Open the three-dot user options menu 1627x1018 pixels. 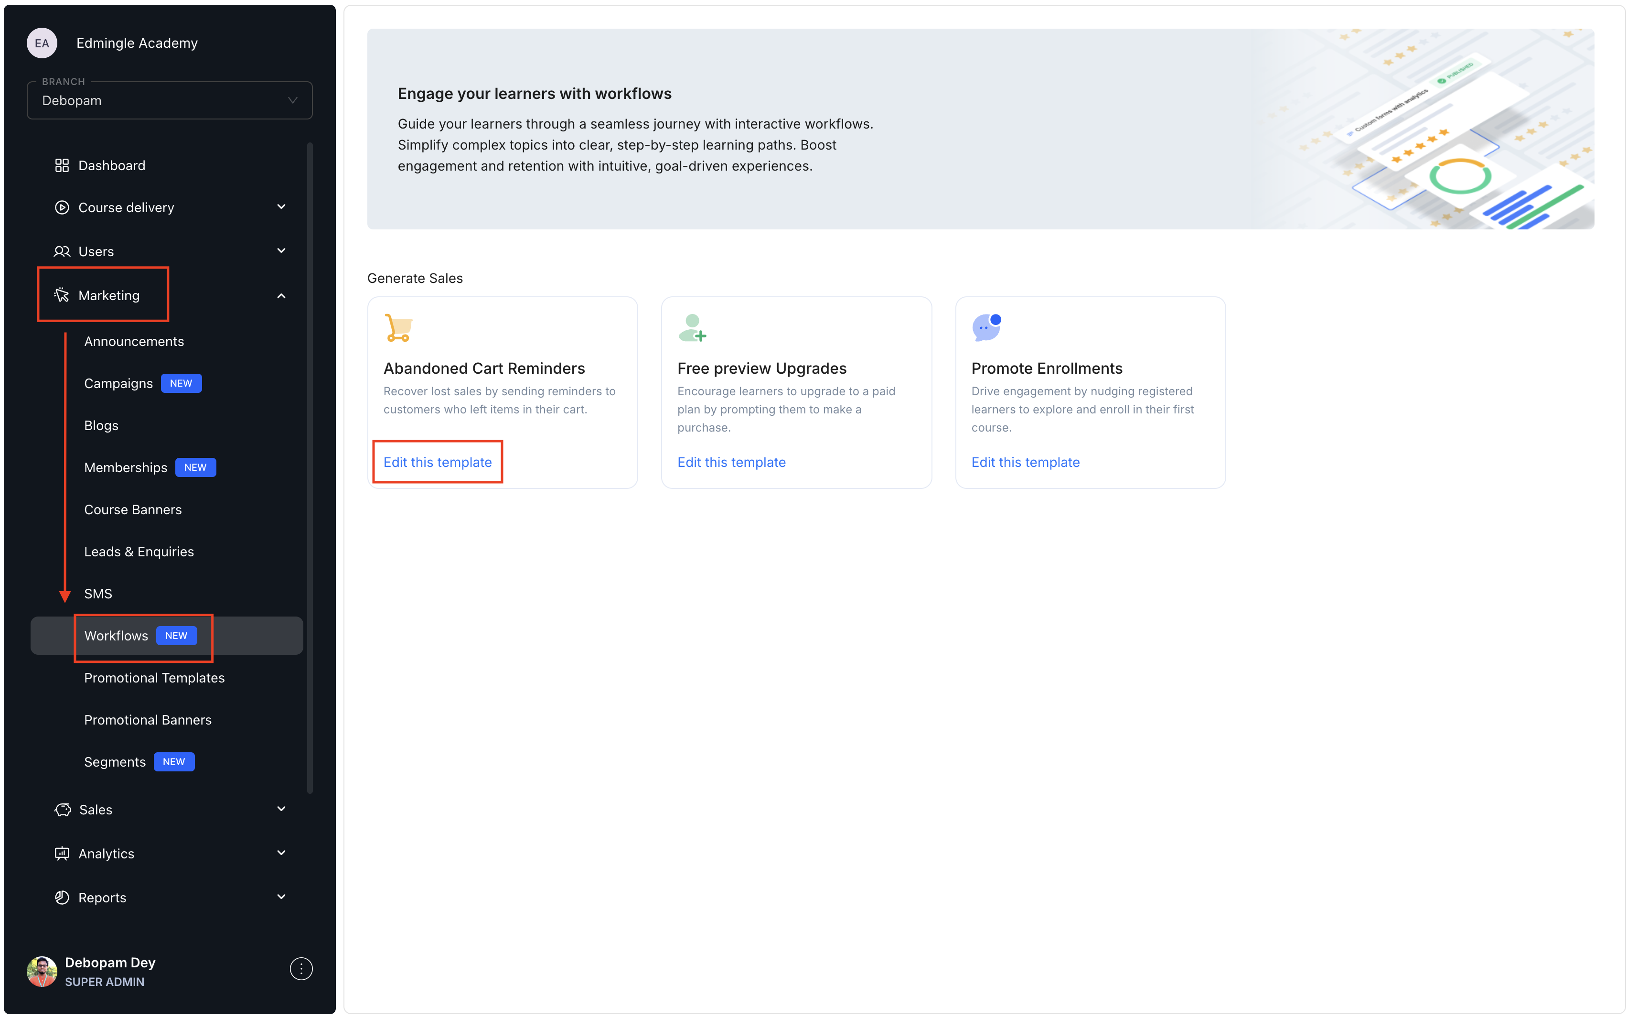[301, 969]
